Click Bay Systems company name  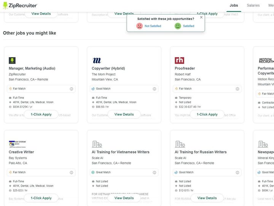[18, 158]
